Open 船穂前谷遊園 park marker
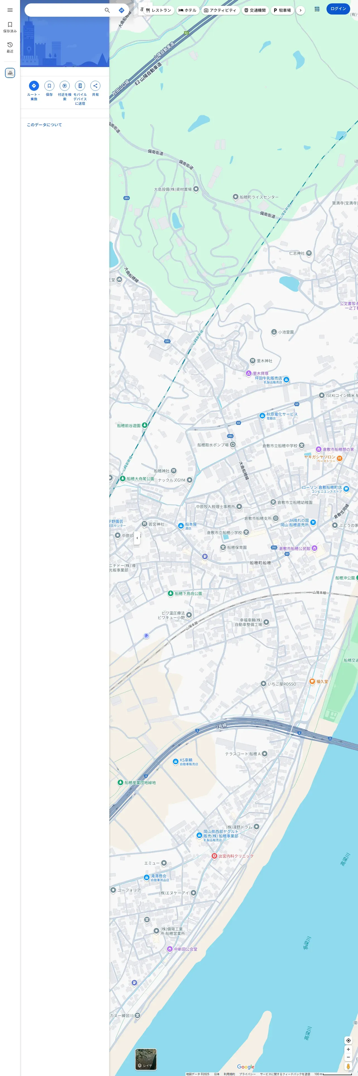Screen dimensions: 358x1076 [x=145, y=425]
